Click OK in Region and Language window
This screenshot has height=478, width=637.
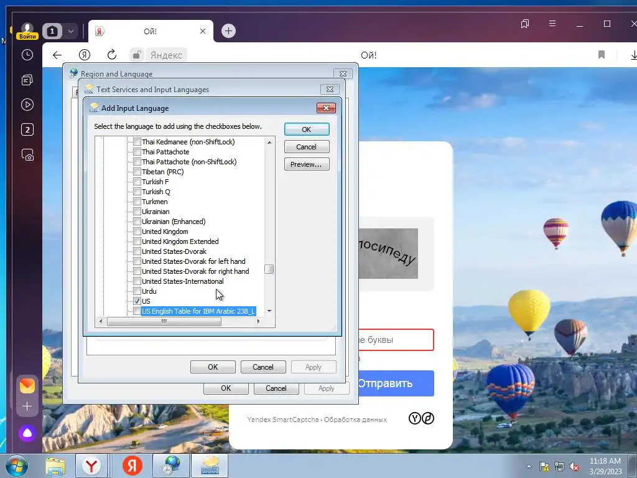[226, 388]
